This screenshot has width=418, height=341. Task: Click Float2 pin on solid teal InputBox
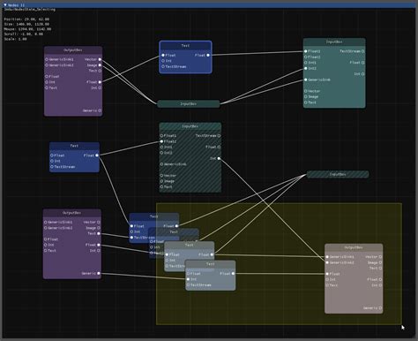tap(306, 57)
